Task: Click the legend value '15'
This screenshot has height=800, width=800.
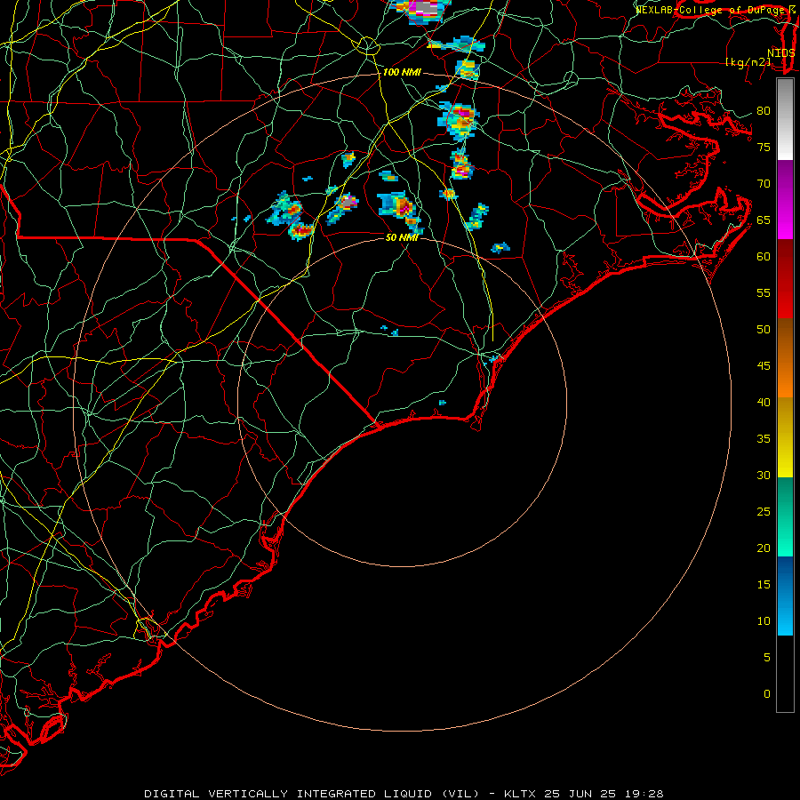Action: click(x=764, y=585)
